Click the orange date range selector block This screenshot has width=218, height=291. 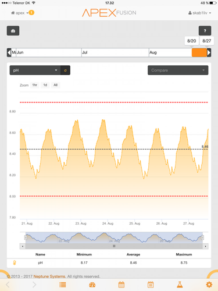199,52
